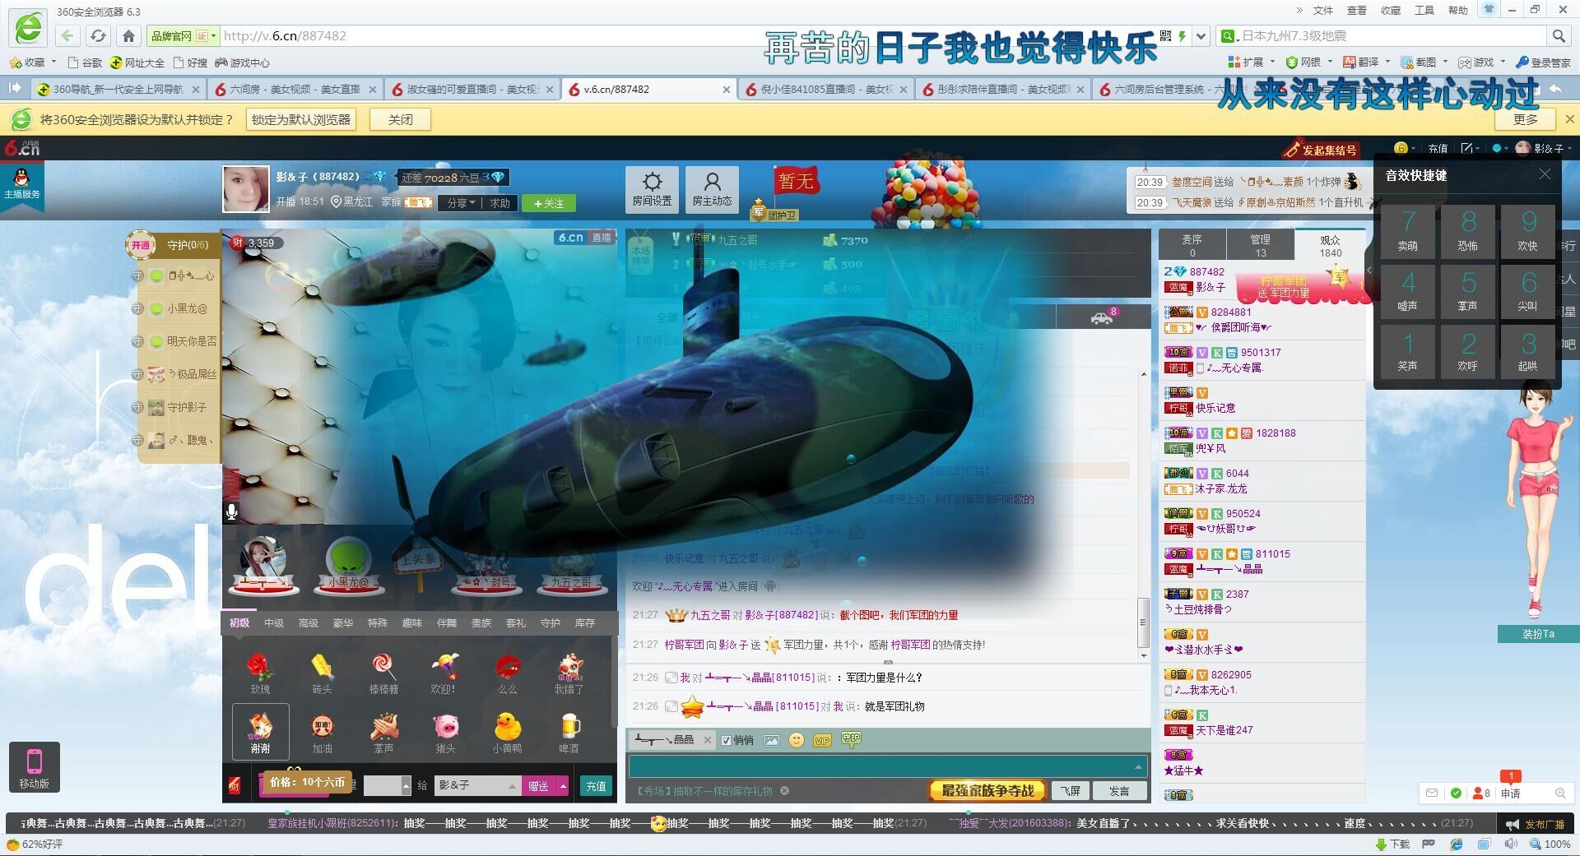Select the 砖头 brick gift
The height and width of the screenshot is (856, 1580).
tap(322, 673)
